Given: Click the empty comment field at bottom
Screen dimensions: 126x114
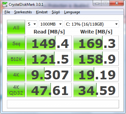Looking at the screenshot, I should [63, 104].
